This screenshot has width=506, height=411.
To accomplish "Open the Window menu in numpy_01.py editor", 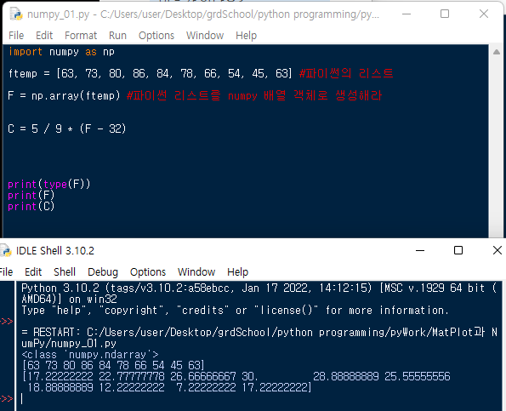I will pos(205,35).
